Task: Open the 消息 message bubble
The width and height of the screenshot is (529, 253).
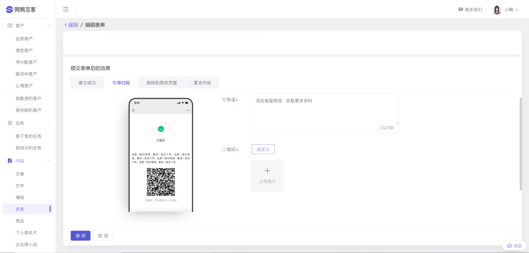Action: (x=514, y=246)
